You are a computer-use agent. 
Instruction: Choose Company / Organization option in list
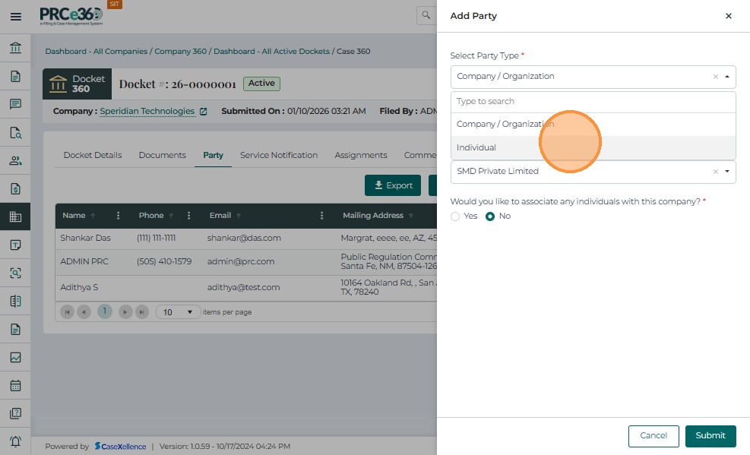click(x=505, y=124)
